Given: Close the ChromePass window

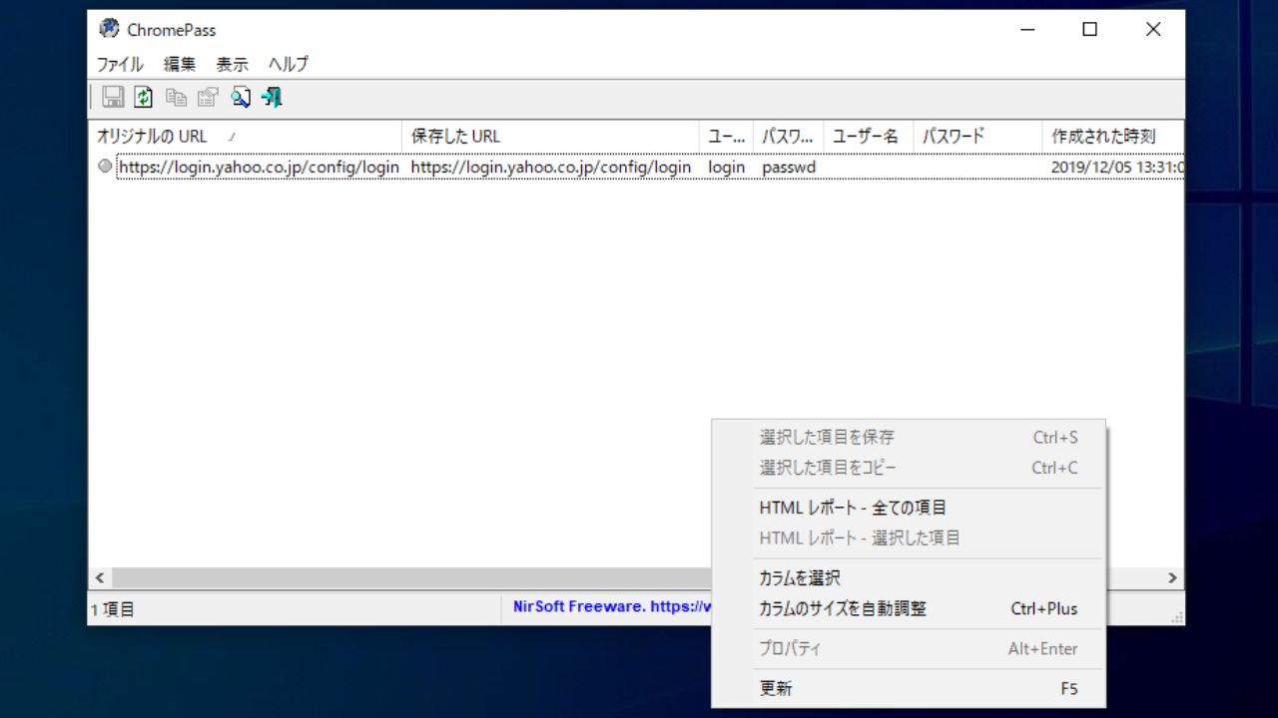Looking at the screenshot, I should click(x=1153, y=30).
